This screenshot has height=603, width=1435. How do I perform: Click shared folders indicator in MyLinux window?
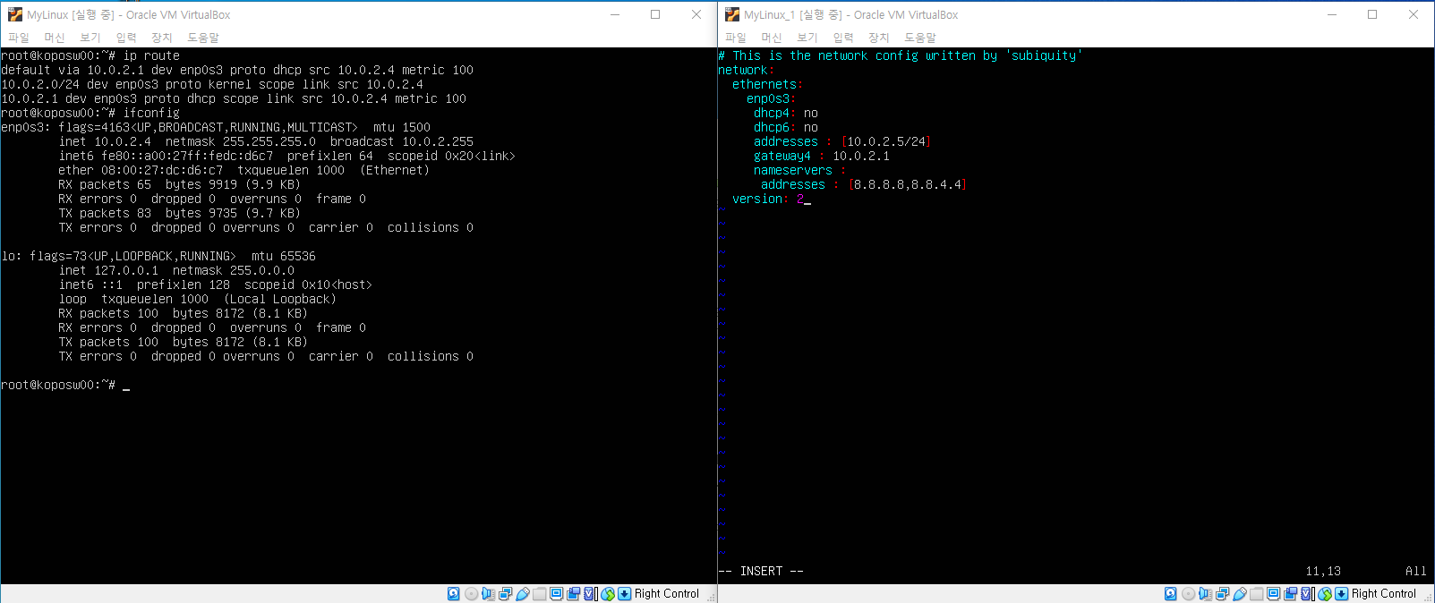[x=540, y=593]
